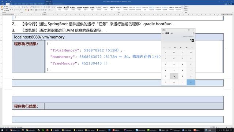The height and width of the screenshot is (132, 234).
Task: Click the C clear button in calculator
Action: 182,52
